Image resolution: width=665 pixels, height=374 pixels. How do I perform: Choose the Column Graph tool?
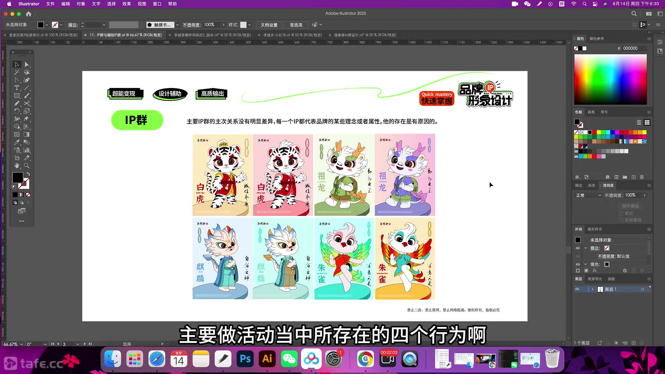(x=27, y=150)
